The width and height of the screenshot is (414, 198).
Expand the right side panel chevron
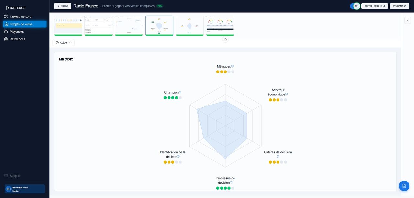tap(408, 20)
